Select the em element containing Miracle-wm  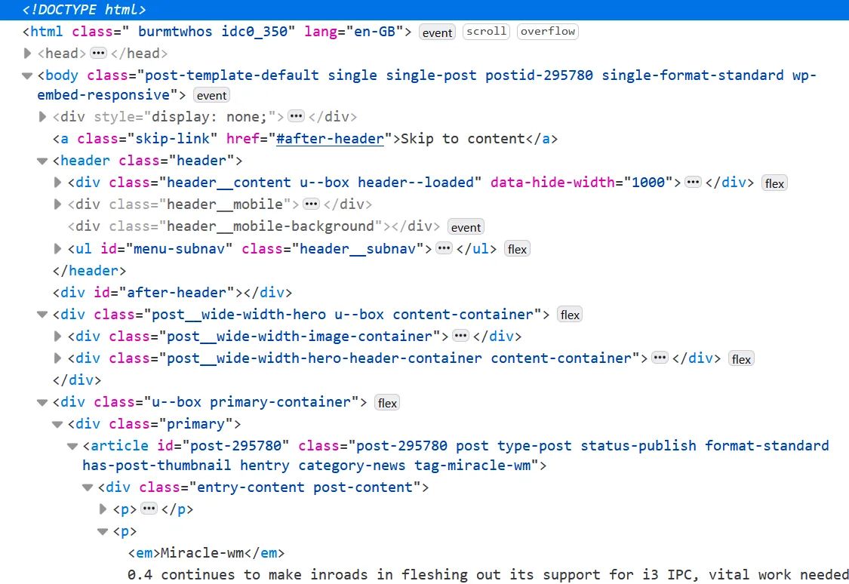click(x=206, y=552)
